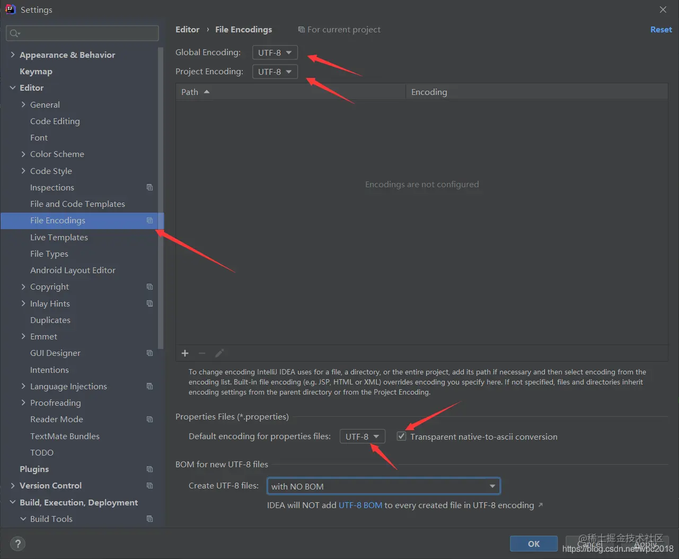Image resolution: width=679 pixels, height=559 pixels.
Task: Close the Settings dialog
Action: pos(663,10)
